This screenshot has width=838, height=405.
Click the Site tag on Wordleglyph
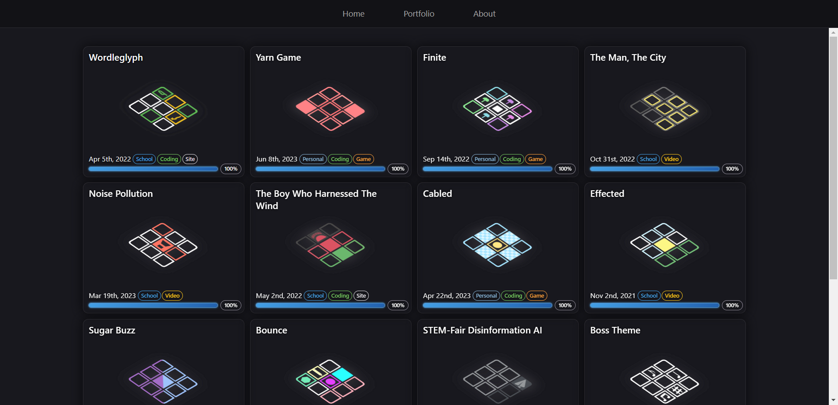click(x=190, y=159)
